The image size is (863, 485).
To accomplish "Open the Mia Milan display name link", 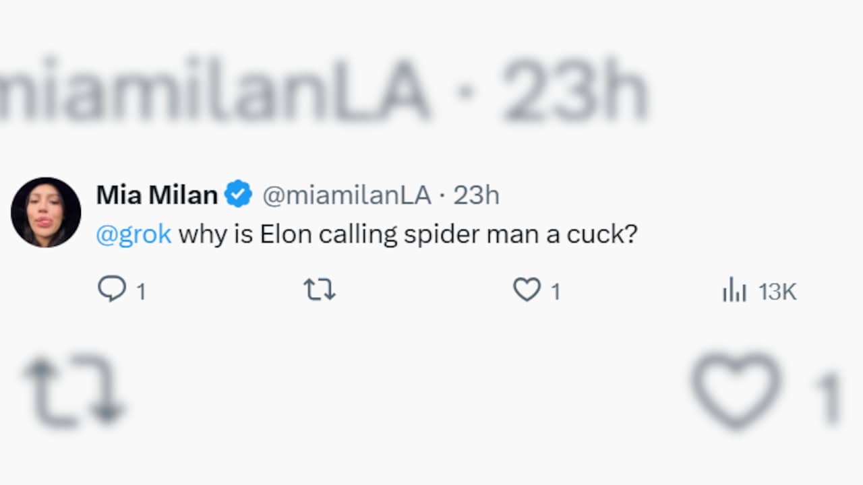I will tap(156, 195).
